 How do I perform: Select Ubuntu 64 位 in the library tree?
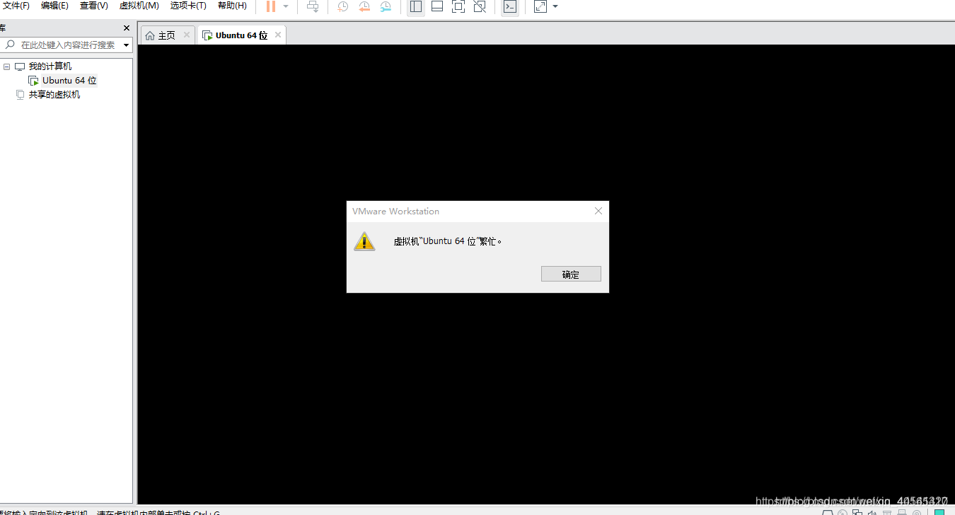tap(69, 81)
